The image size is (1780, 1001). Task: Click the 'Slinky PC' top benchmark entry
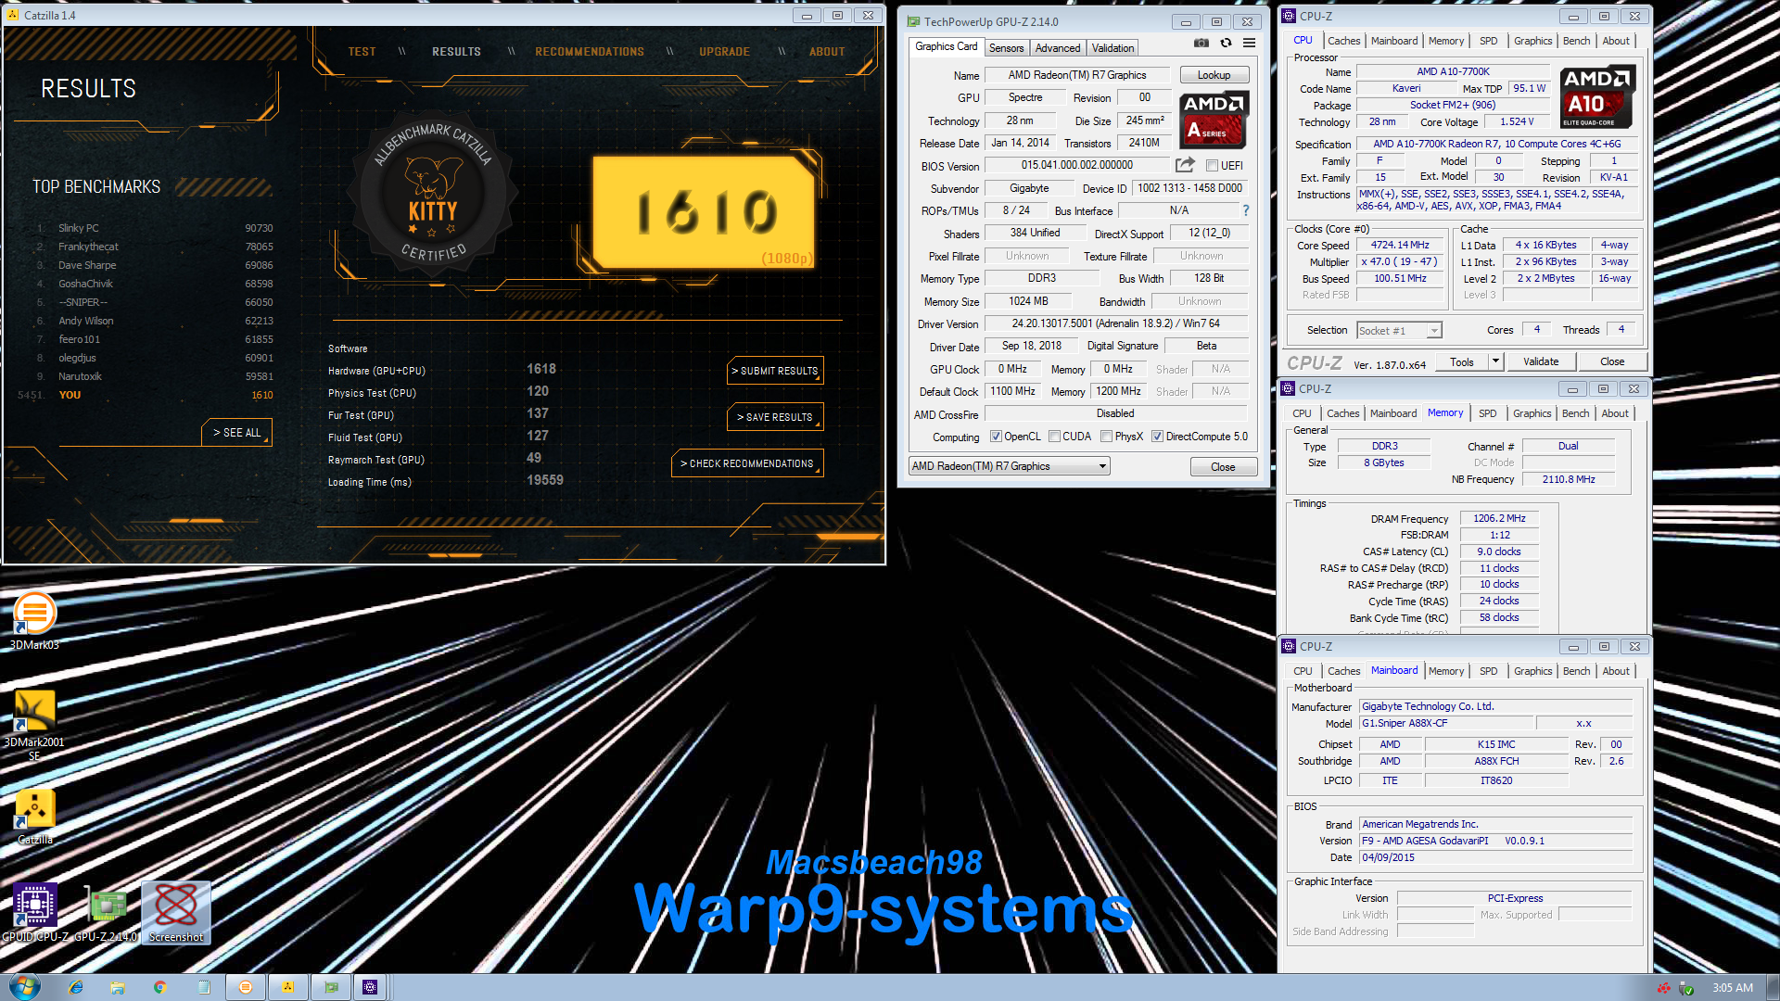[154, 228]
